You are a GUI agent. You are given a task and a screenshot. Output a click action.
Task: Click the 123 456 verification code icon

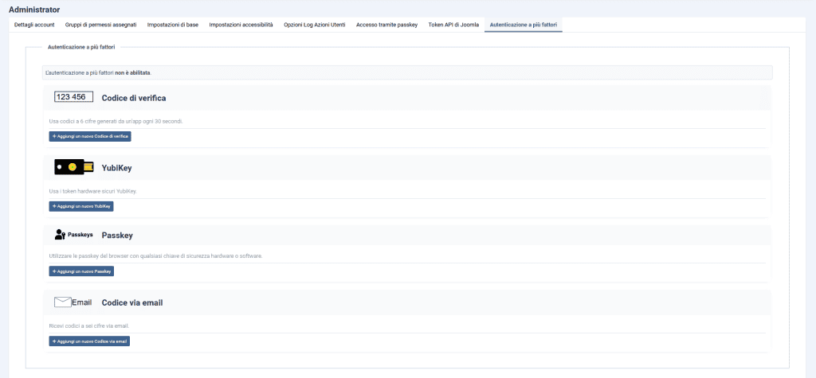73,97
